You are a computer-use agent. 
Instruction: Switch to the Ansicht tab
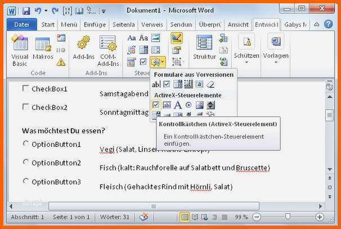(x=238, y=25)
